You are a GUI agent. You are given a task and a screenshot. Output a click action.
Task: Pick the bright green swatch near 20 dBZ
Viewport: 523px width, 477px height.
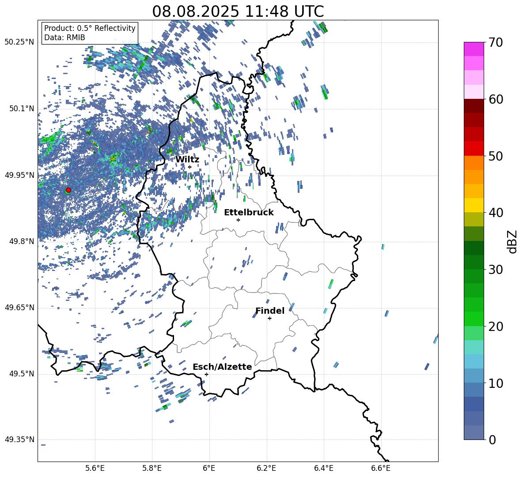coord(474,319)
